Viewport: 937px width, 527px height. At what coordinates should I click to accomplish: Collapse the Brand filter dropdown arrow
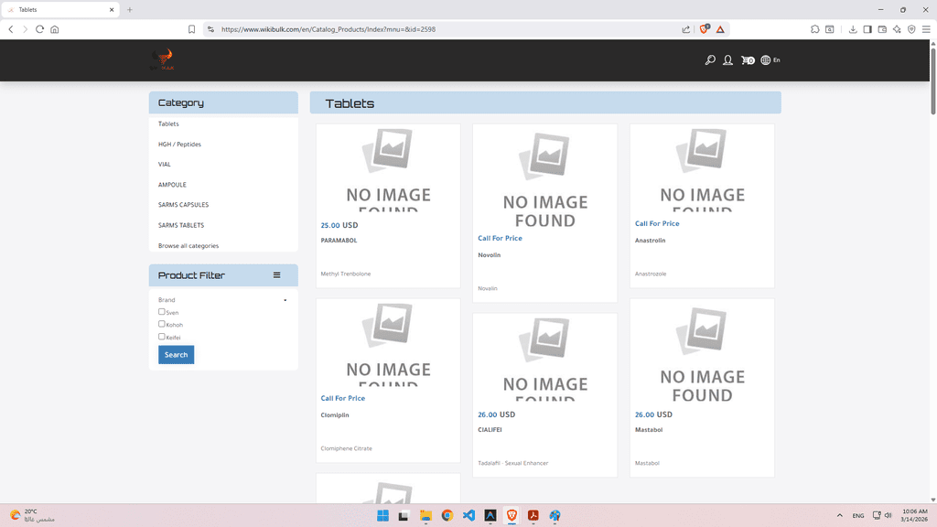285,300
